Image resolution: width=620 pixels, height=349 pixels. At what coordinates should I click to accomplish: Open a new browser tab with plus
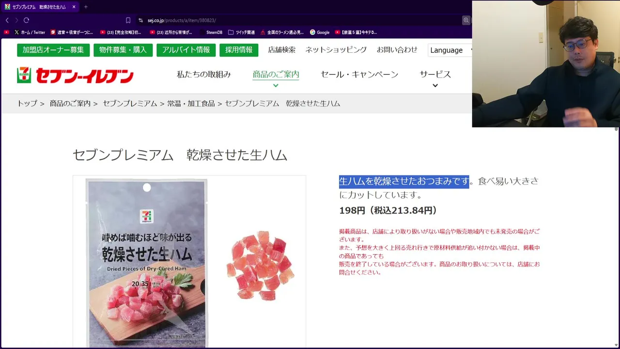(x=86, y=7)
